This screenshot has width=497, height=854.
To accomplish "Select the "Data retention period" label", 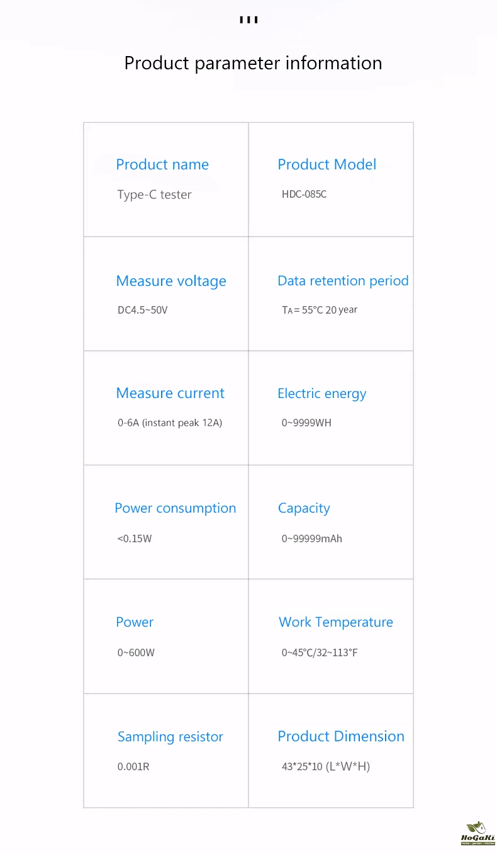I will [343, 281].
